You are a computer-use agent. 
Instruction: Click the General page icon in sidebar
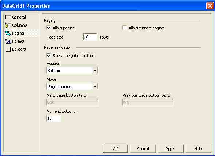[8, 17]
